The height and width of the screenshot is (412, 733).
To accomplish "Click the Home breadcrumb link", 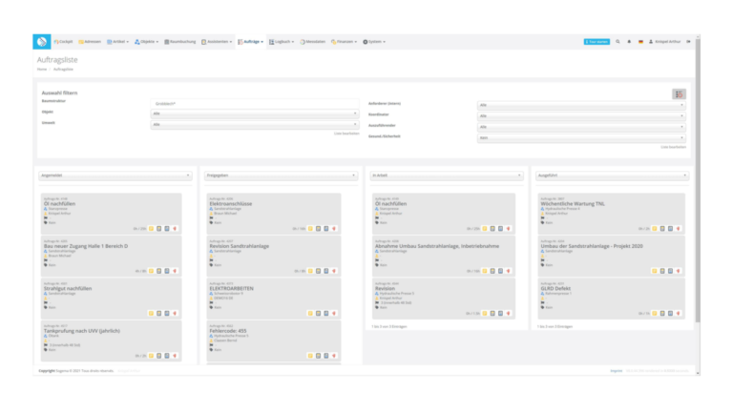I will 42,69.
